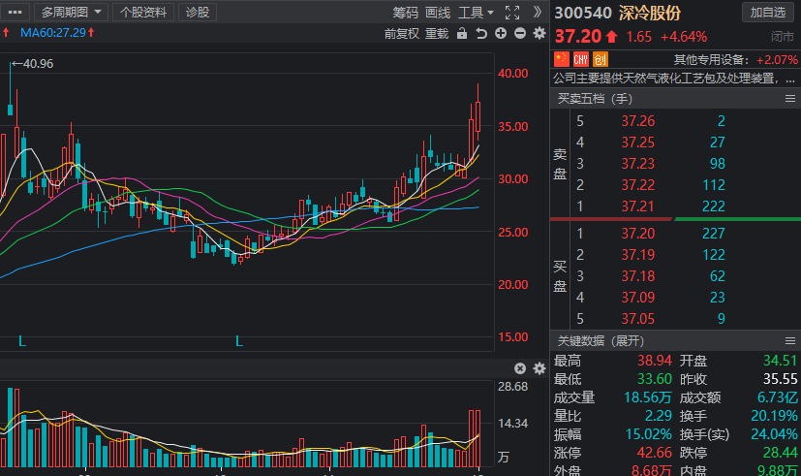Click the 重载 reload button
The width and height of the screenshot is (801, 476).
(437, 34)
